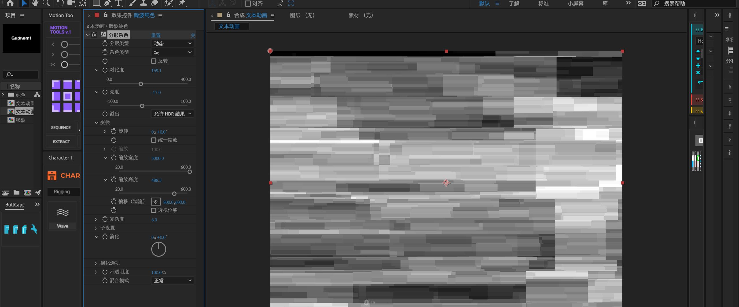Check the 统一缩放 (Uniform Scaling) checkbox
This screenshot has height=307, width=739.
[154, 140]
